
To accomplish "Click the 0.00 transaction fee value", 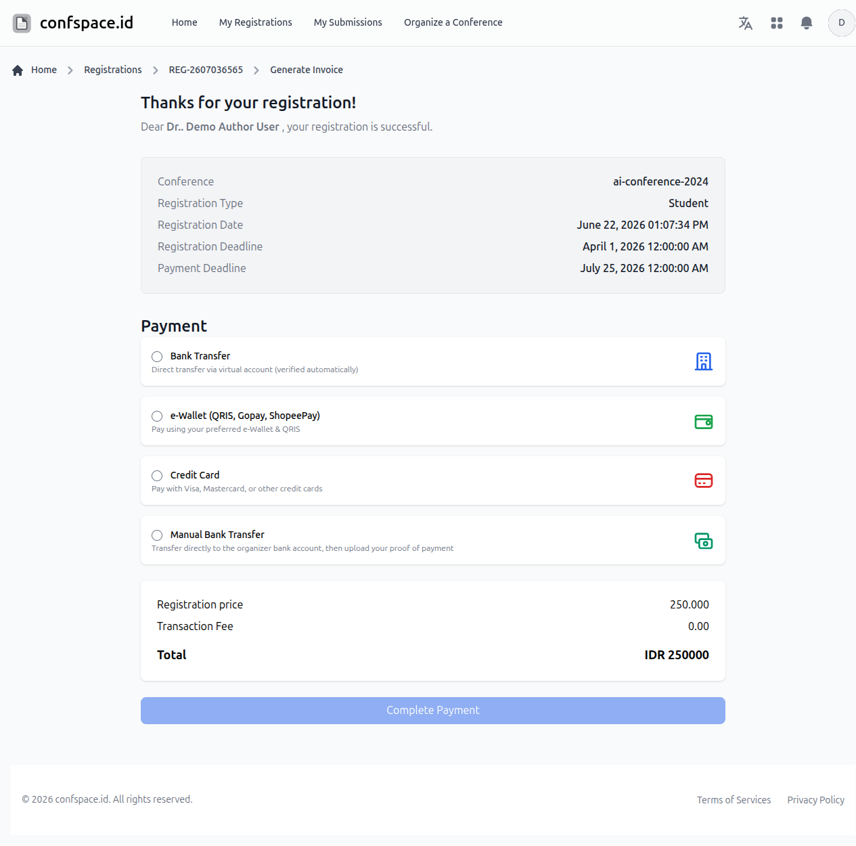I will 698,626.
